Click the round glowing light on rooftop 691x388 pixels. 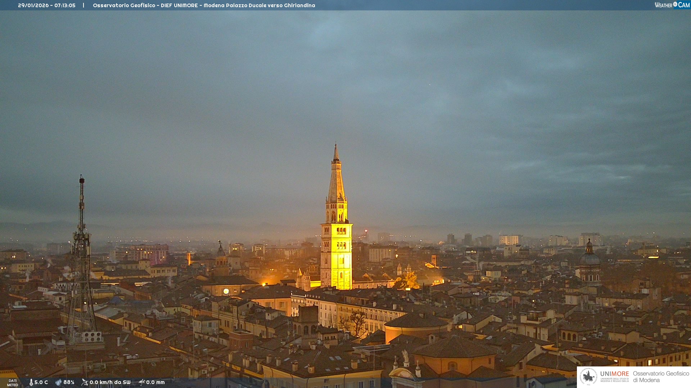coord(226,291)
